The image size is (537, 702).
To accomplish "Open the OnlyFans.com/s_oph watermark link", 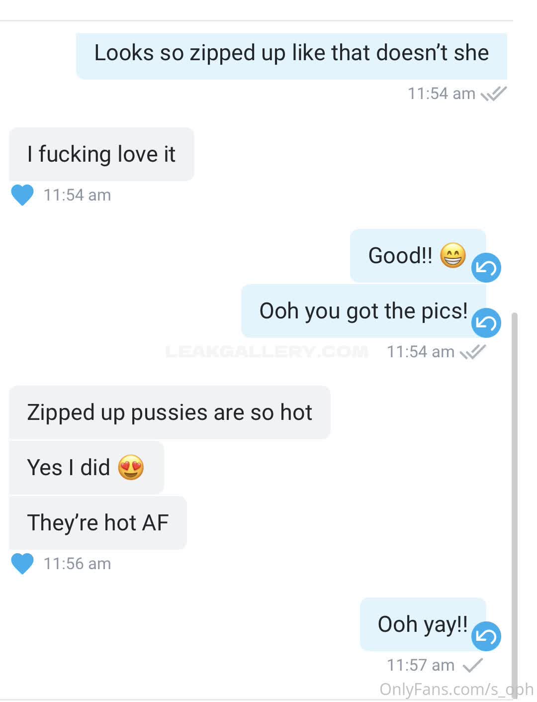I will pos(456,689).
